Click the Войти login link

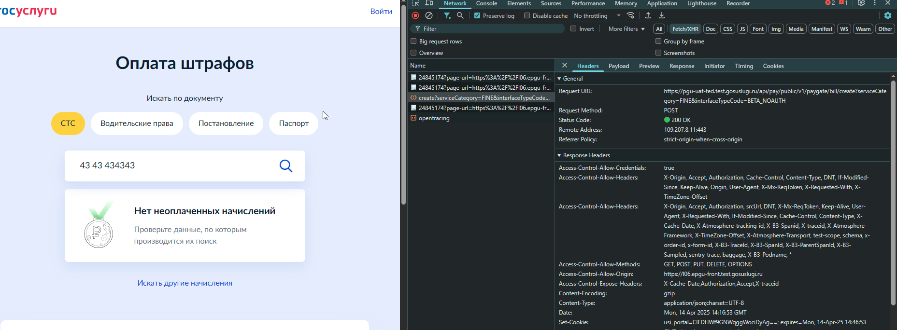pyautogui.click(x=381, y=11)
